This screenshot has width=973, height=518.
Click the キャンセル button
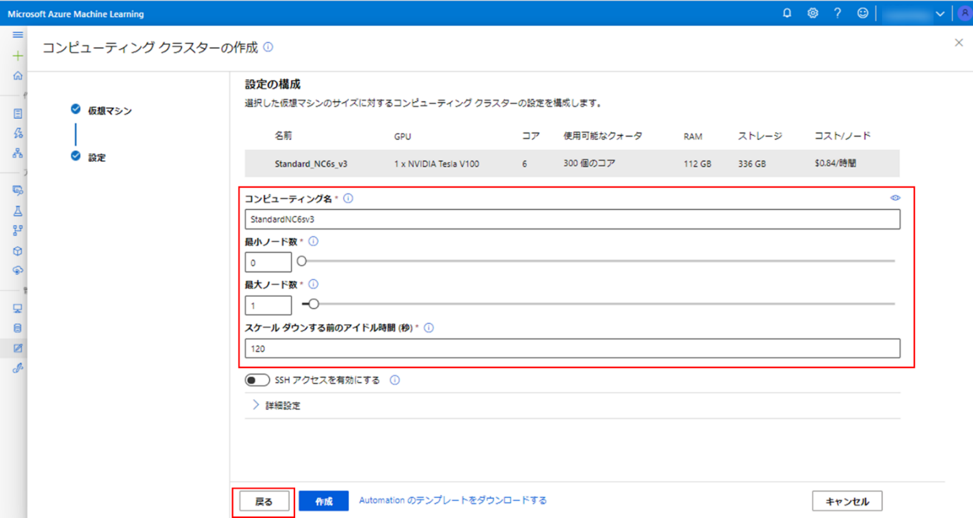click(847, 501)
